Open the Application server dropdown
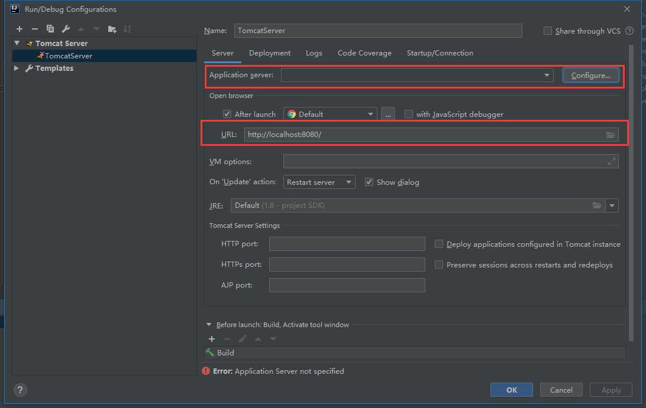This screenshot has width=646, height=408. (x=417, y=75)
